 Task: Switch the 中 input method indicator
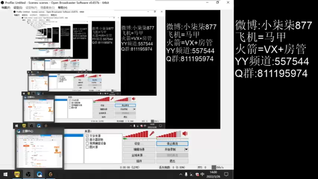(202, 174)
